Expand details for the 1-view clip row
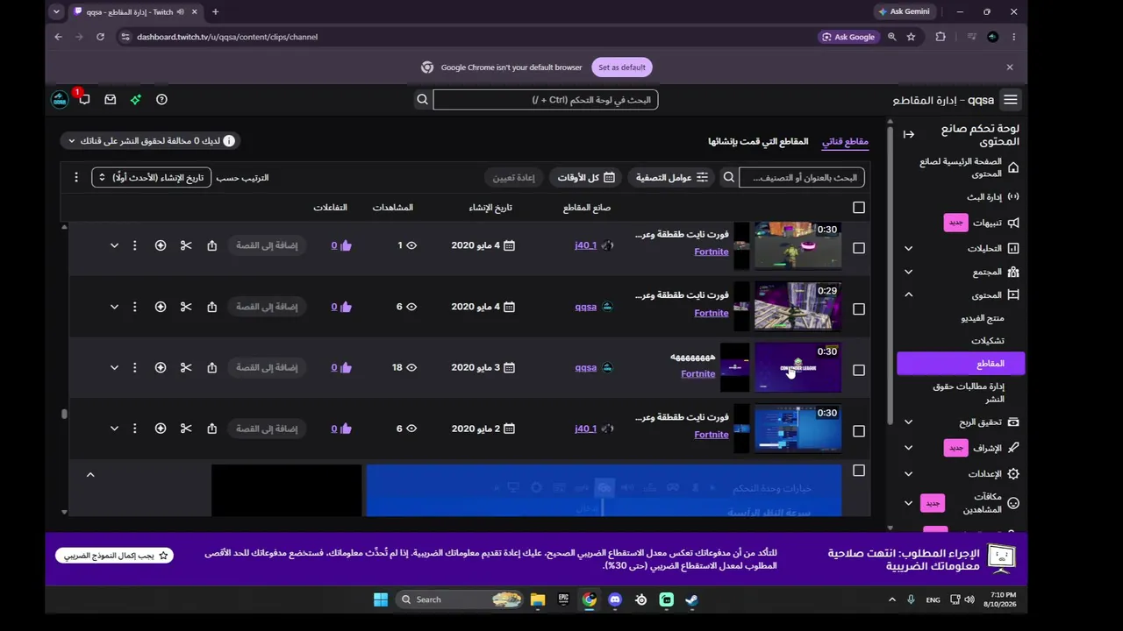 click(114, 245)
